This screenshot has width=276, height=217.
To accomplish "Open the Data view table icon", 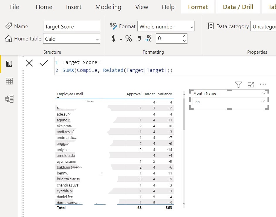I will (9, 81).
